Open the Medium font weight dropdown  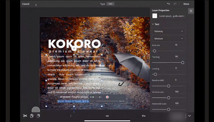coord(168,39)
